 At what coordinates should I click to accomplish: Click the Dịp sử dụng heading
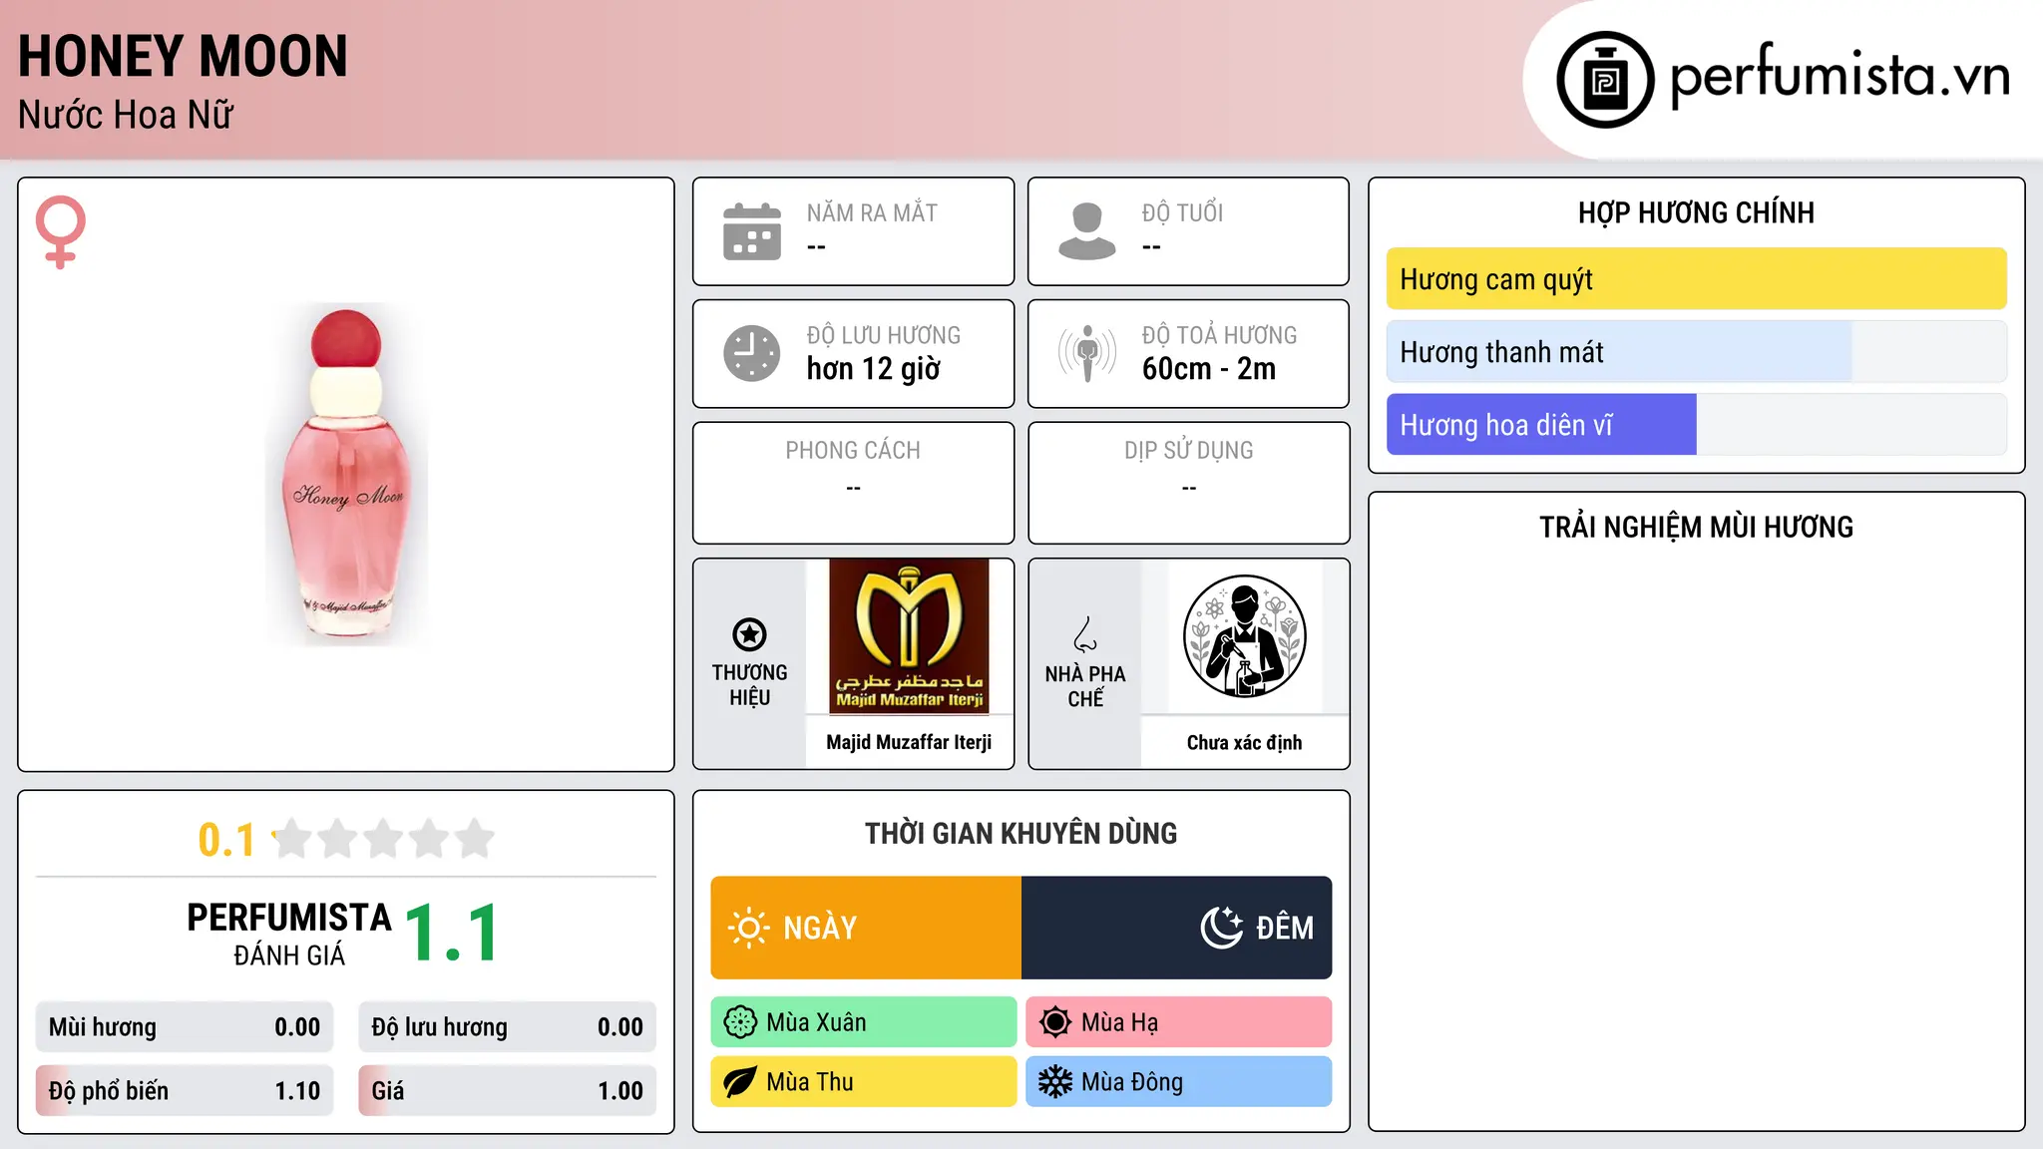1189,451
